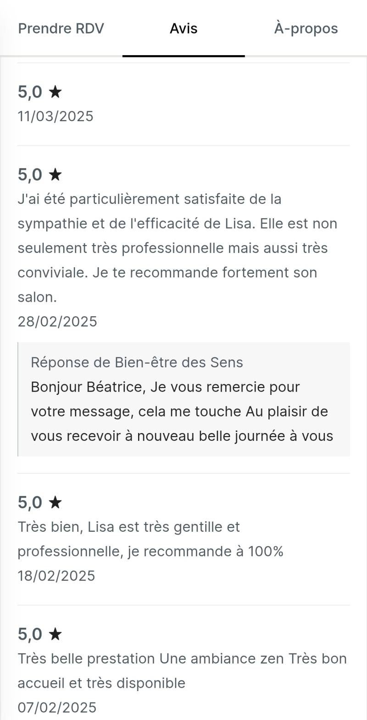Tap the 07/02/2025 review date
This screenshot has height=720, width=367.
(x=57, y=707)
